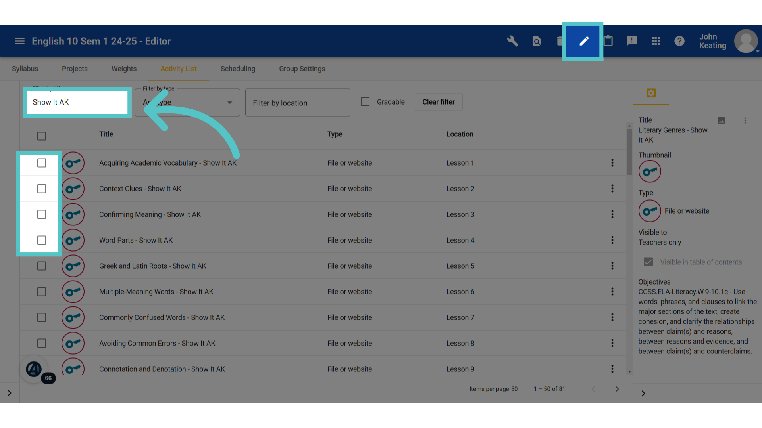Open more options for Lesson 6 row
The height and width of the screenshot is (428, 762).
612,292
